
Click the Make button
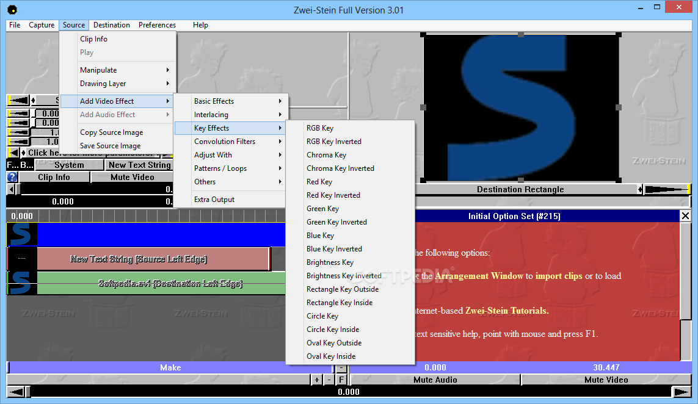pyautogui.click(x=170, y=367)
